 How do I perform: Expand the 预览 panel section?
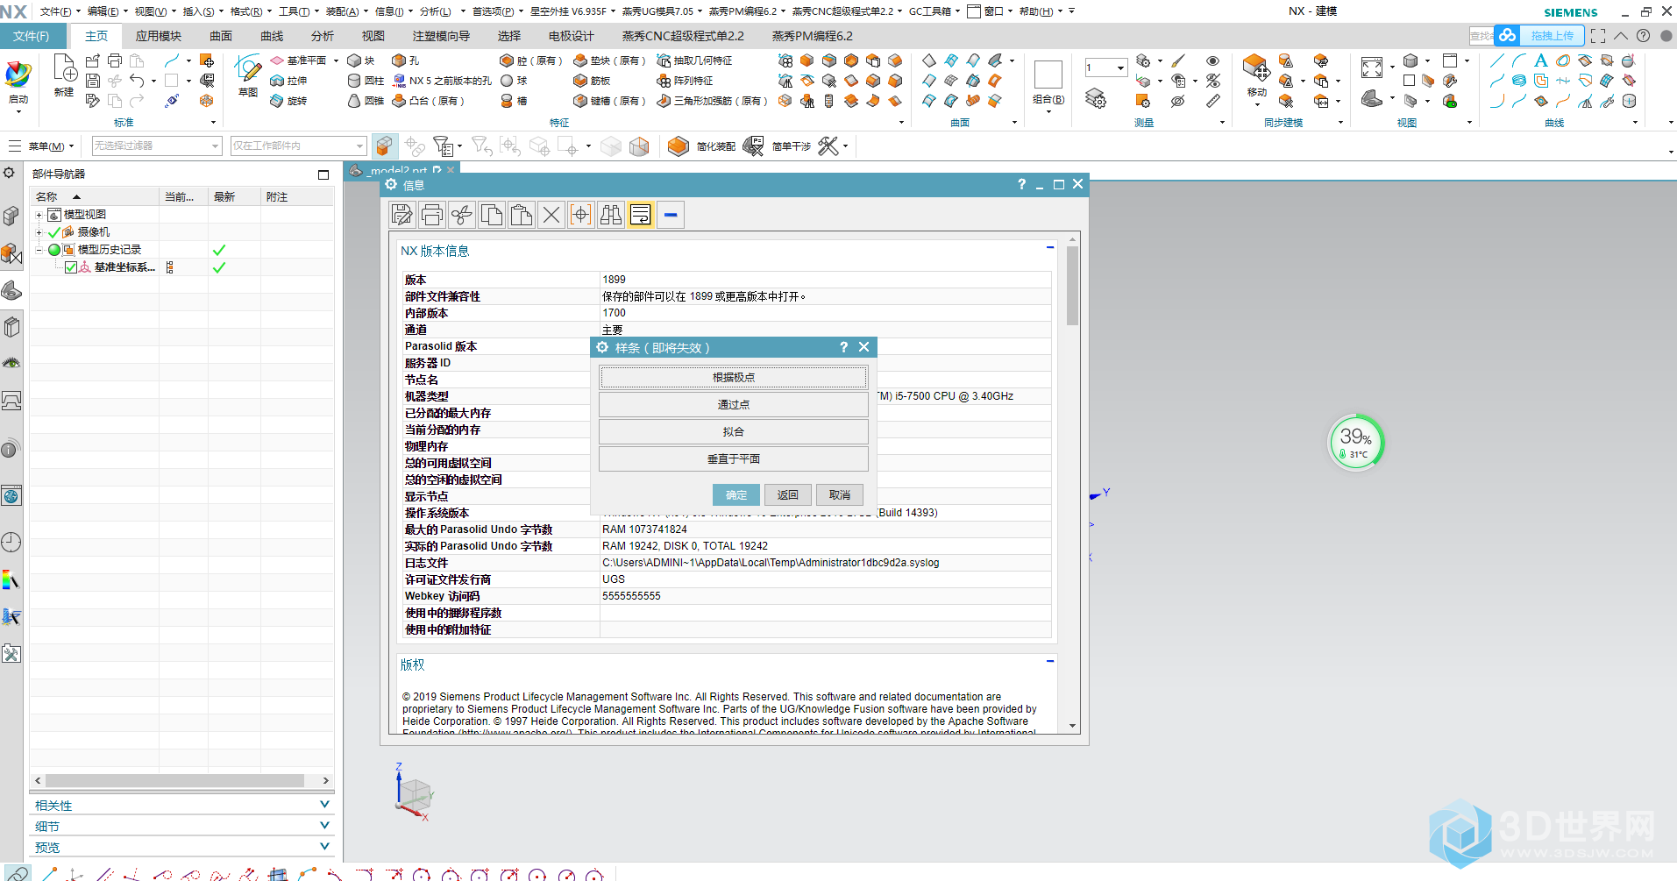click(181, 847)
